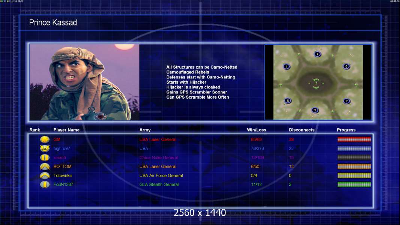Select start position 6 on the map
The image size is (400, 225).
[x=346, y=66]
